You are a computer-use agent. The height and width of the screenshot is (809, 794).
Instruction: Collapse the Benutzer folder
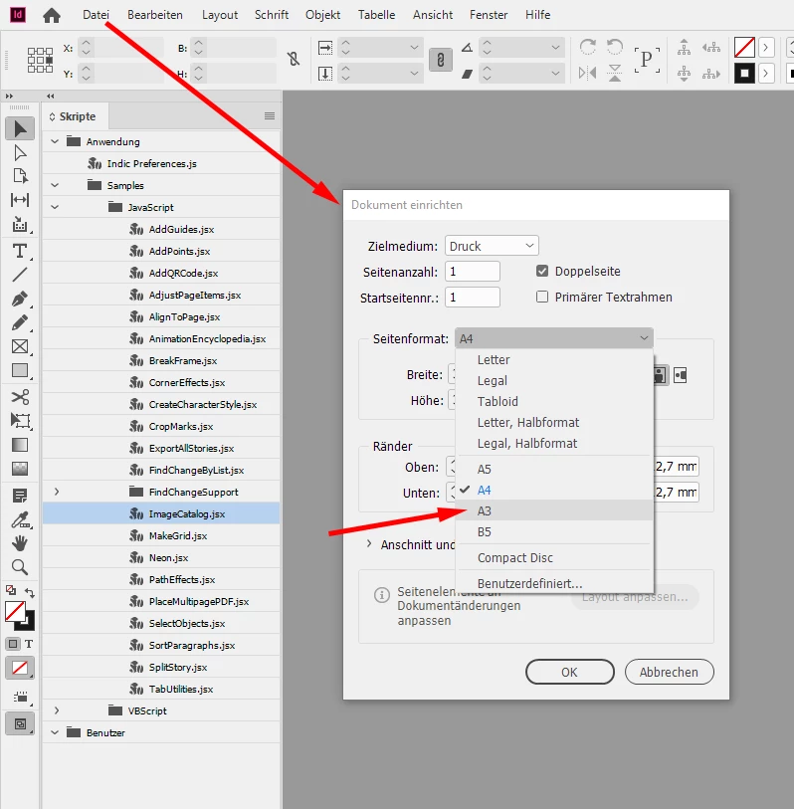coord(55,732)
